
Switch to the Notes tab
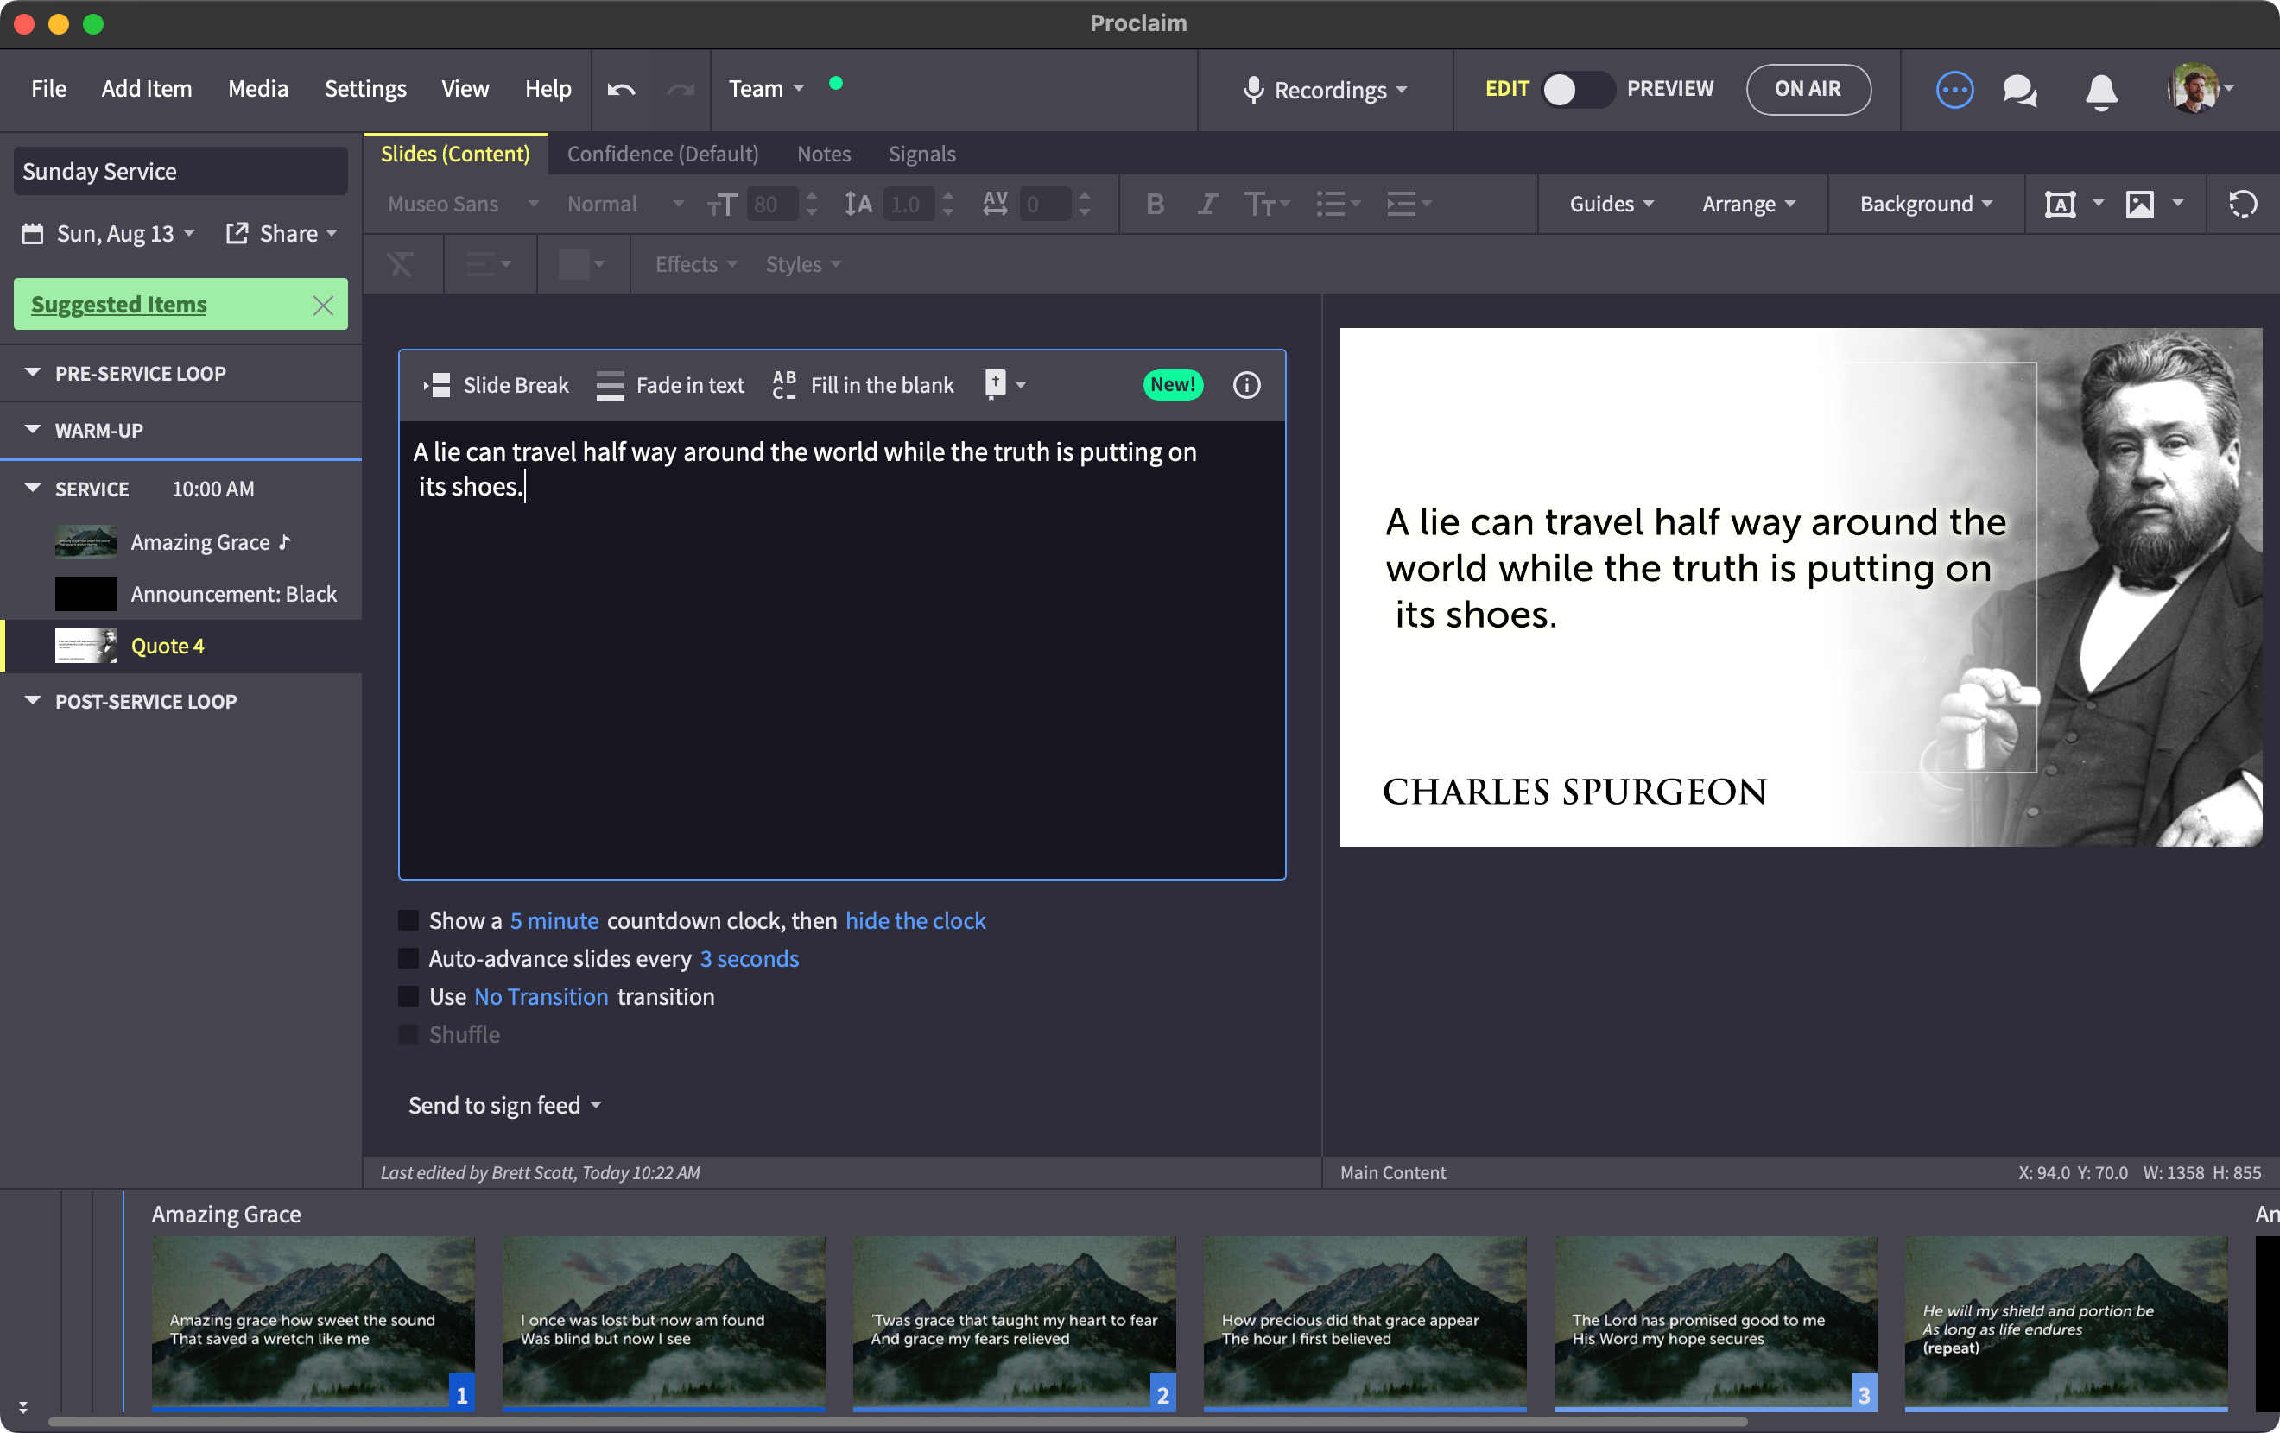pyautogui.click(x=823, y=154)
